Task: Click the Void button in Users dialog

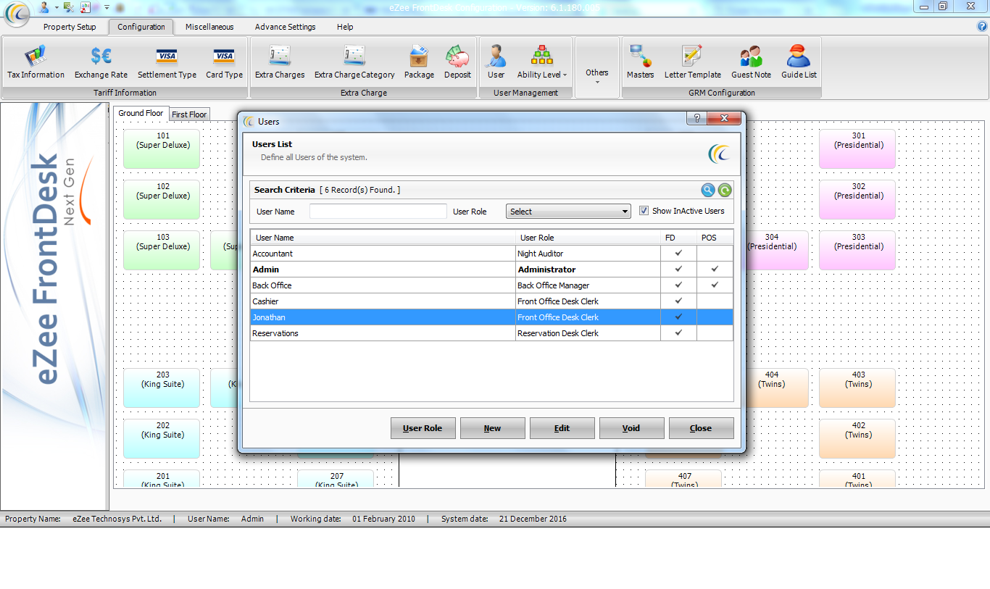Action: pyautogui.click(x=631, y=428)
